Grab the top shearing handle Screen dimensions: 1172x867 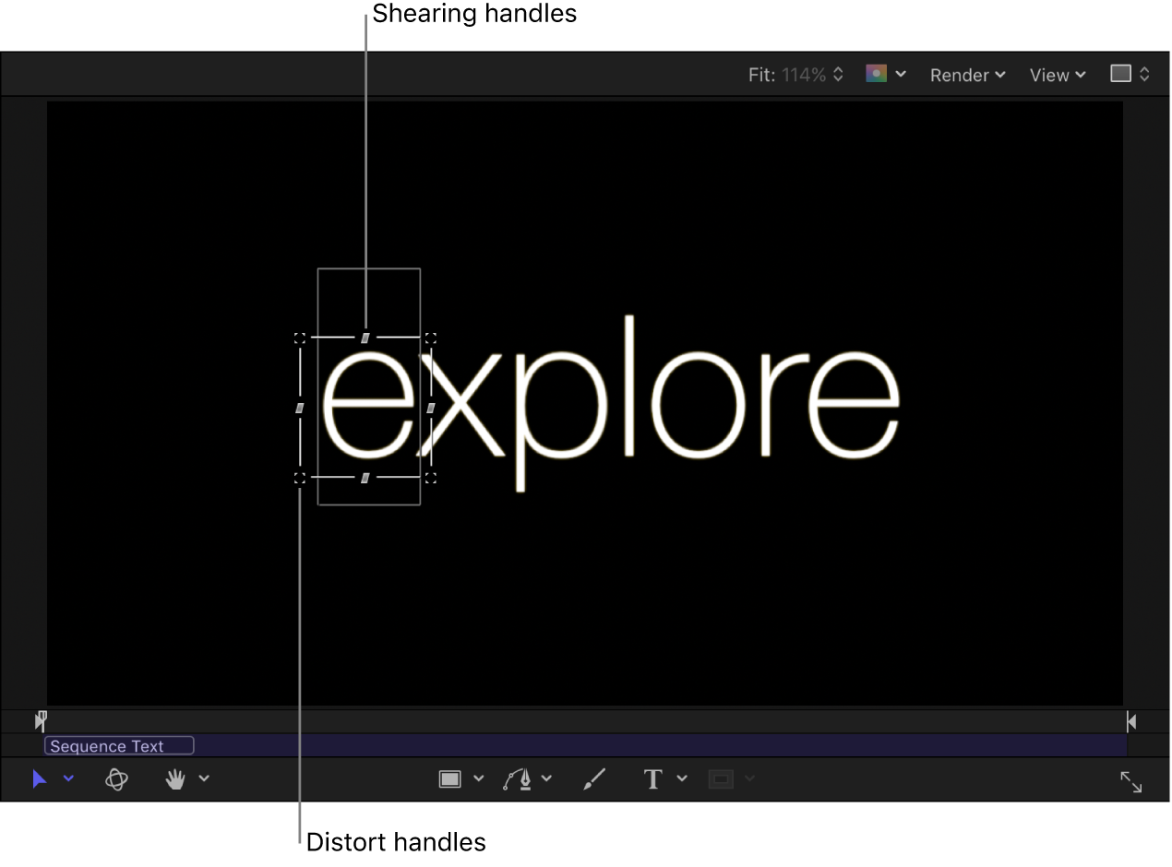click(x=365, y=338)
